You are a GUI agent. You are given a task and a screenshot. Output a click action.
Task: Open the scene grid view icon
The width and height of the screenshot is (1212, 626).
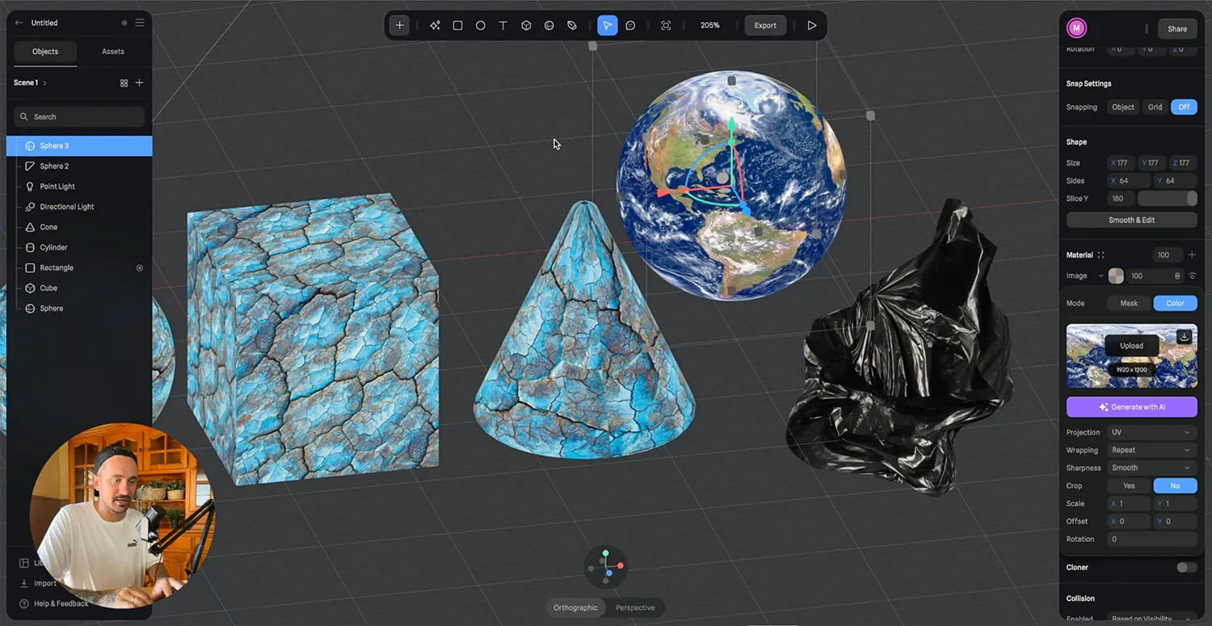[124, 82]
